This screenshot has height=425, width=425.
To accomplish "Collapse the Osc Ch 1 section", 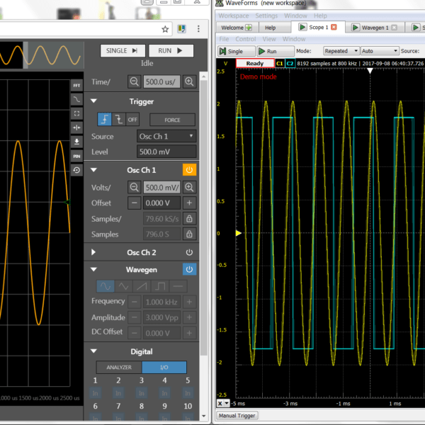I will pyautogui.click(x=93, y=170).
